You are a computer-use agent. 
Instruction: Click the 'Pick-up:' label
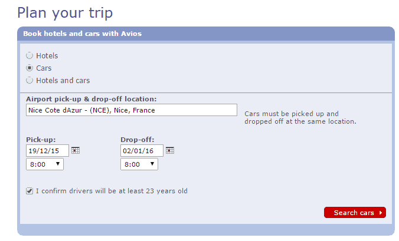click(41, 140)
